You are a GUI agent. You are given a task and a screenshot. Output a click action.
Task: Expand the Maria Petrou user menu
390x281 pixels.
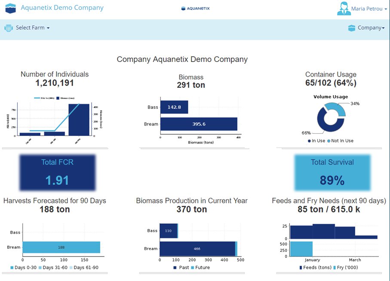coord(369,9)
